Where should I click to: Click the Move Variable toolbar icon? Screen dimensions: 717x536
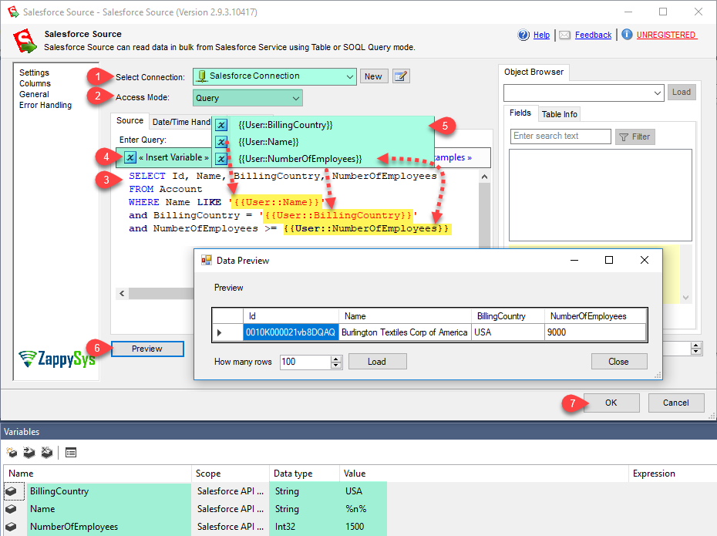click(x=29, y=452)
